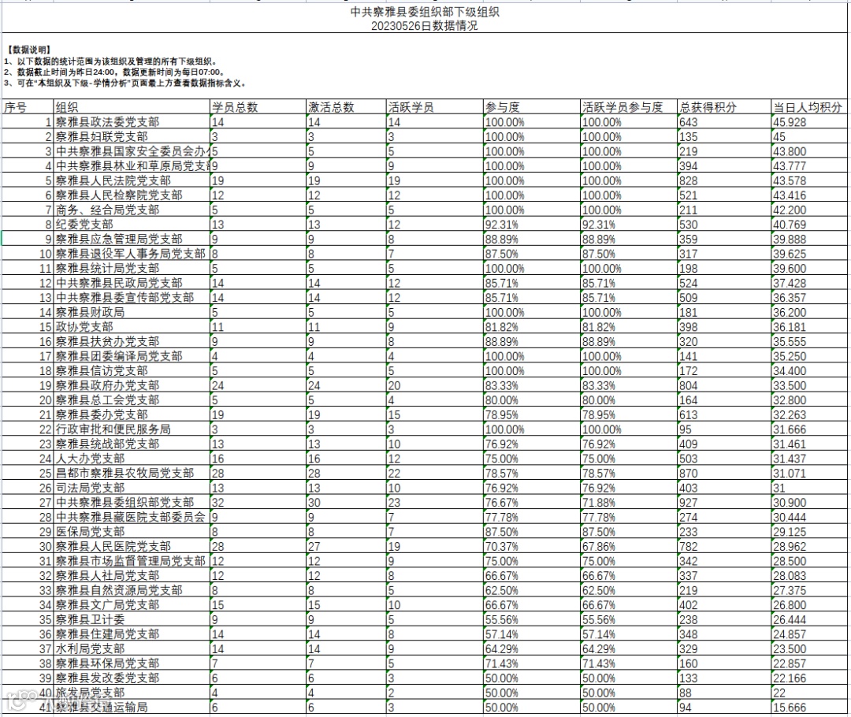Image resolution: width=851 pixels, height=717 pixels.
Task: Select total points value 927
Action: tap(725, 503)
